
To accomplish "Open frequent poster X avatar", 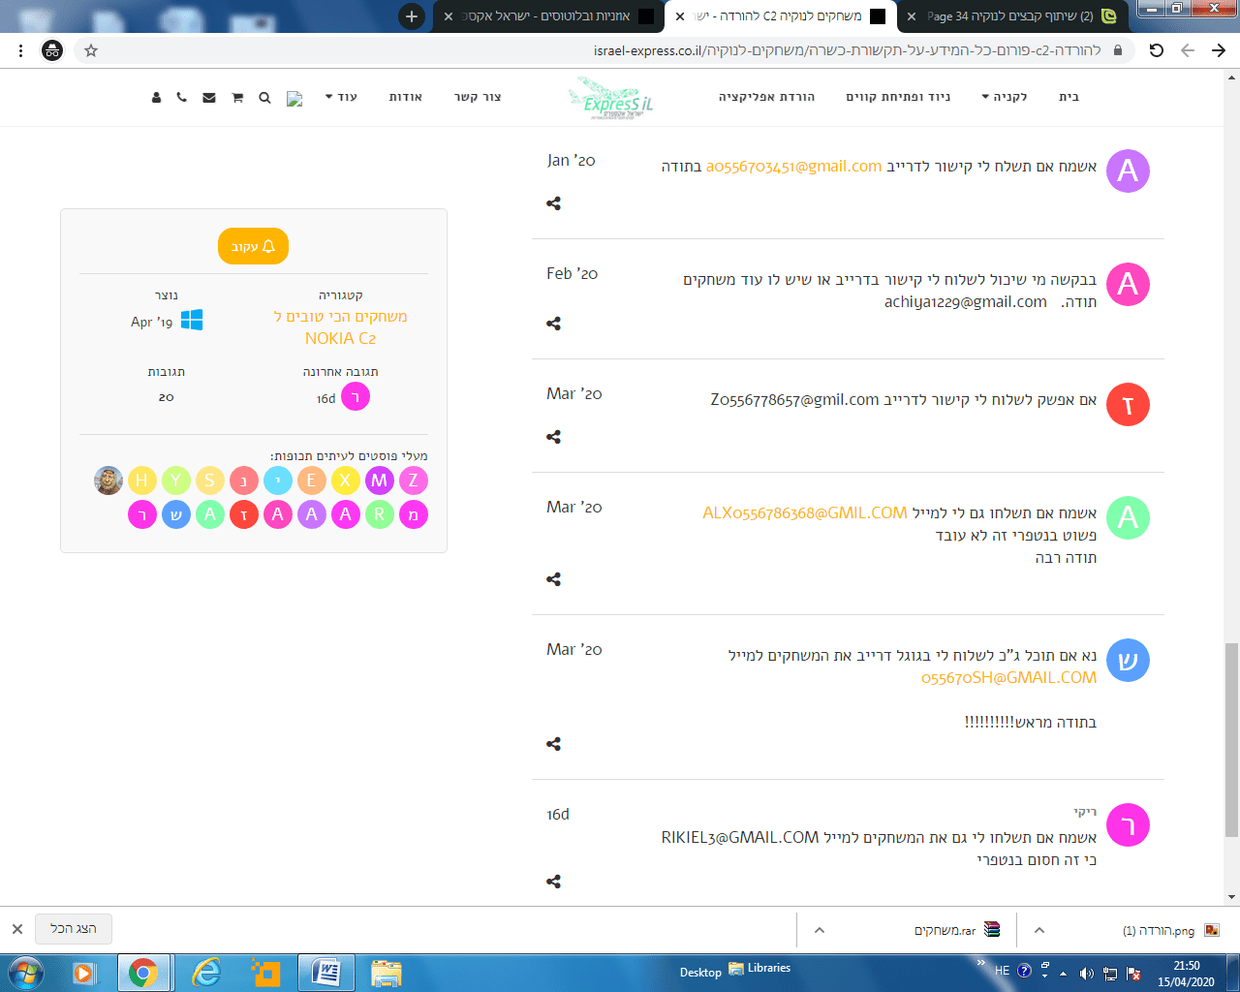I will coord(346,480).
